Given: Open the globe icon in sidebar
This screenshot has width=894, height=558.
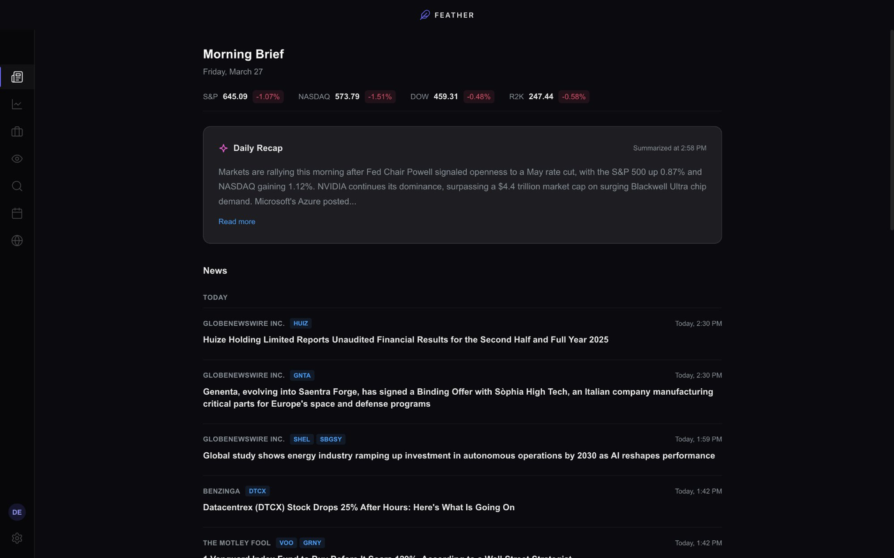Looking at the screenshot, I should click(17, 240).
